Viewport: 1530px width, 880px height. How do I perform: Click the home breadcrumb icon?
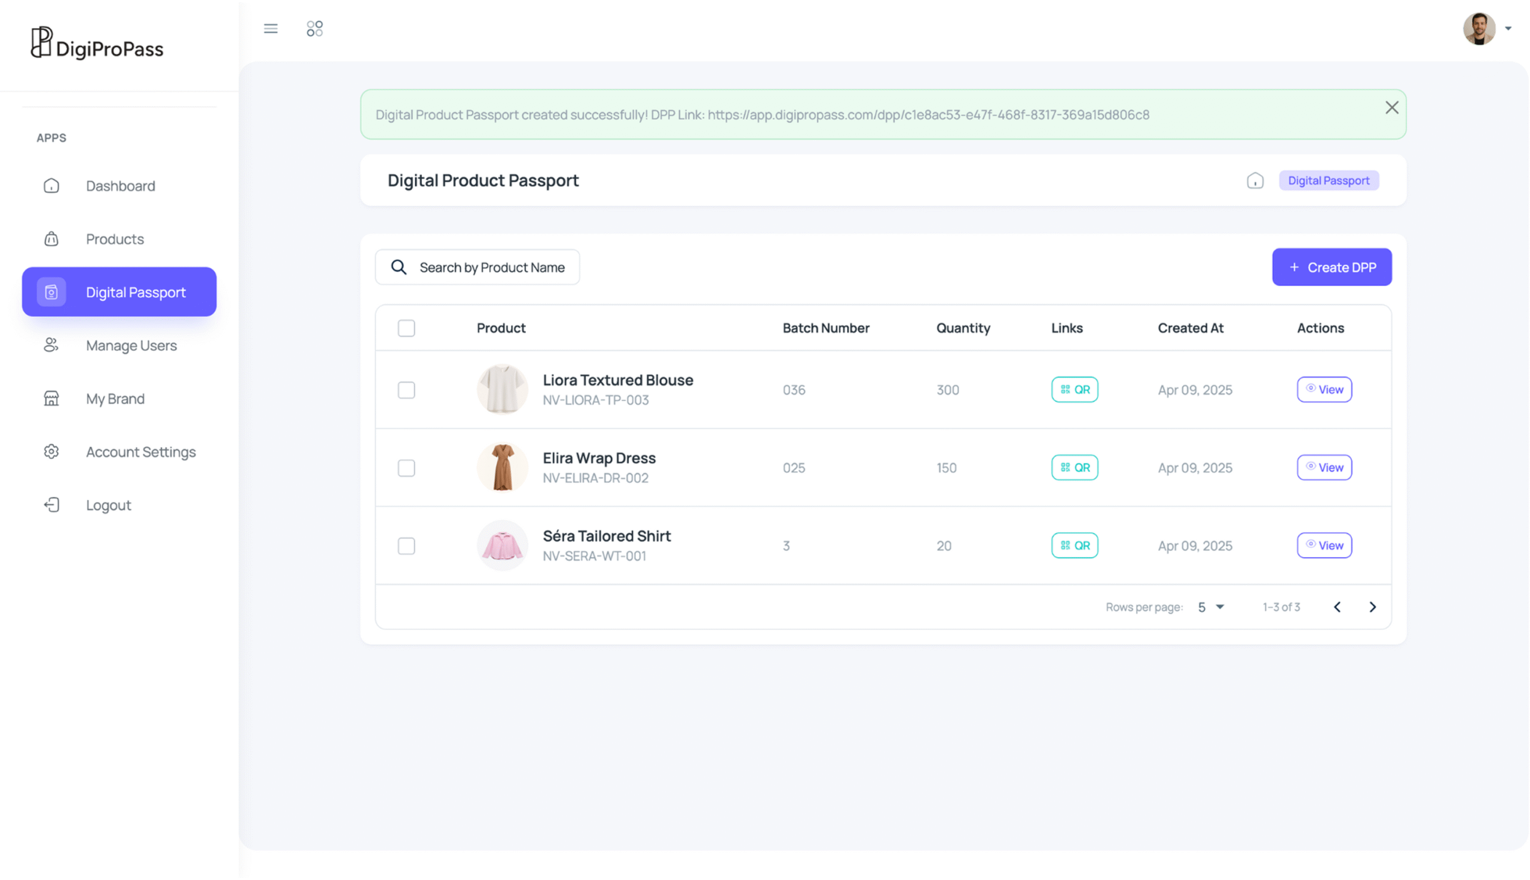pyautogui.click(x=1254, y=181)
